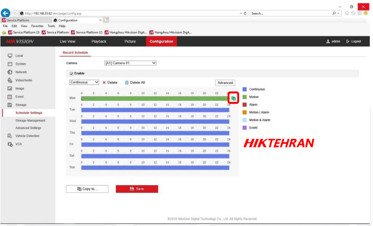Open the View menu

[24, 26]
